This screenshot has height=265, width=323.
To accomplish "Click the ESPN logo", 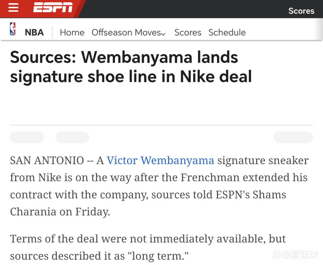I will point(53,8).
